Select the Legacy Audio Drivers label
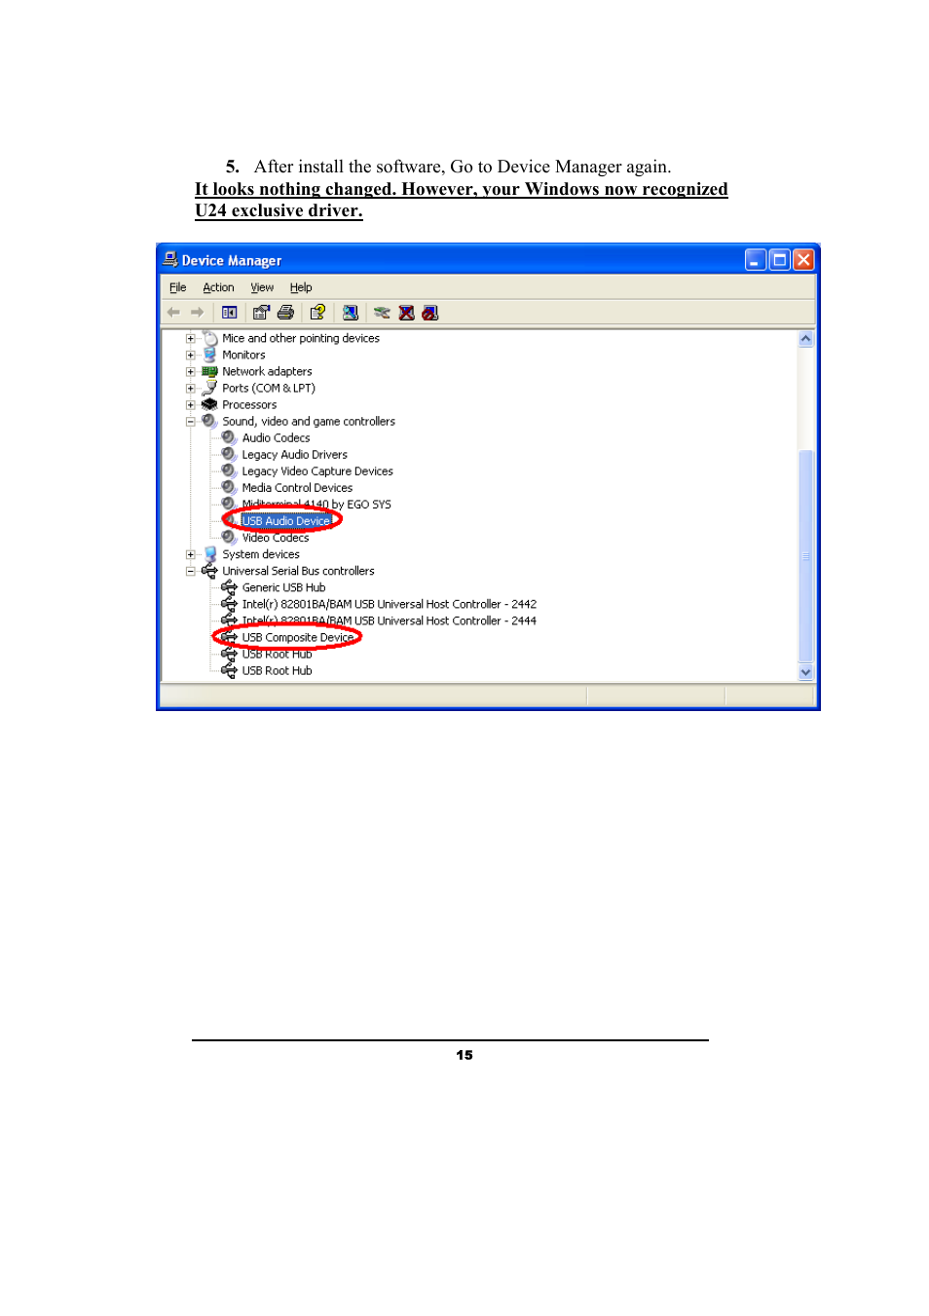 coord(294,455)
